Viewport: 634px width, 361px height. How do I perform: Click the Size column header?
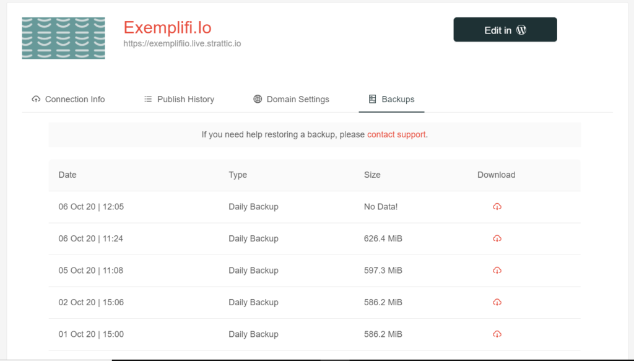click(372, 175)
